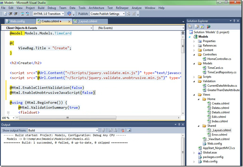This screenshot has height=167, width=243.
Task: Click the editor split-view handle above scrollbar
Action: tap(183, 33)
